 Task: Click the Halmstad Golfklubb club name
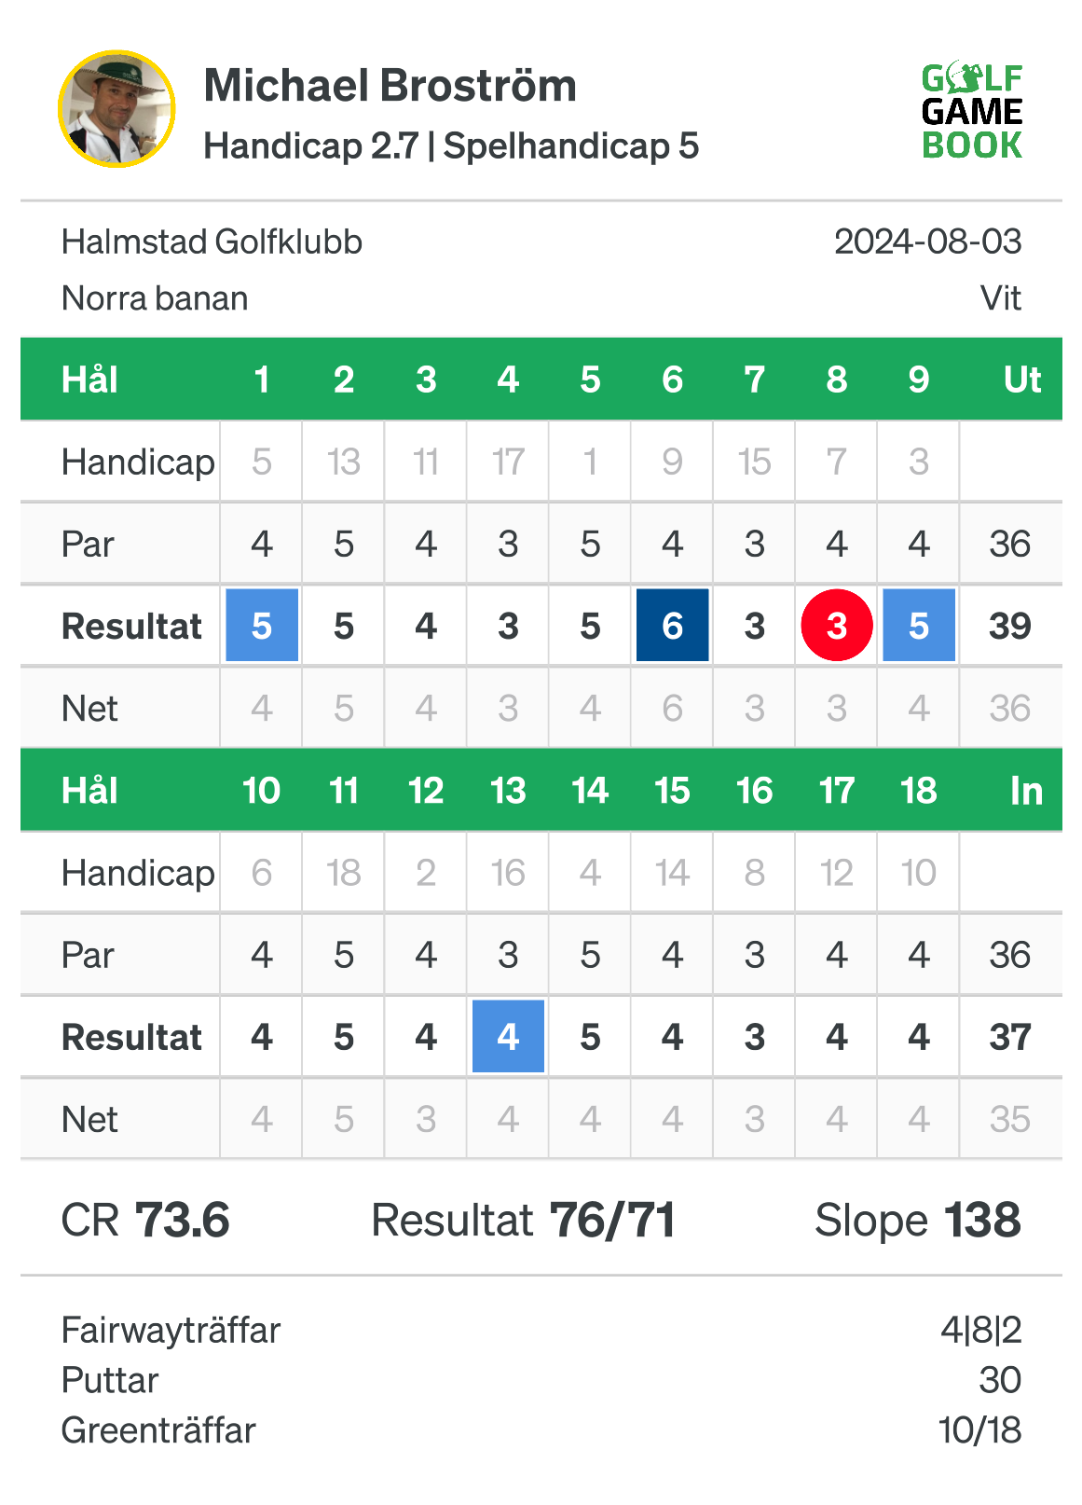point(212,242)
